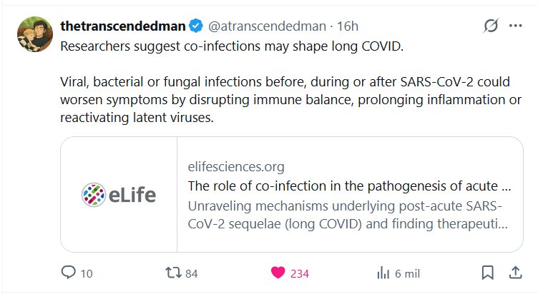538x294 pixels.
Task: Open thetranscendedman's profile avatar
Action: [34, 36]
